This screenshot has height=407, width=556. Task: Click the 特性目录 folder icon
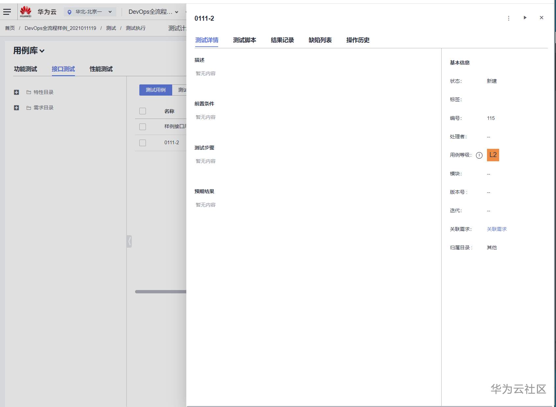(29, 92)
